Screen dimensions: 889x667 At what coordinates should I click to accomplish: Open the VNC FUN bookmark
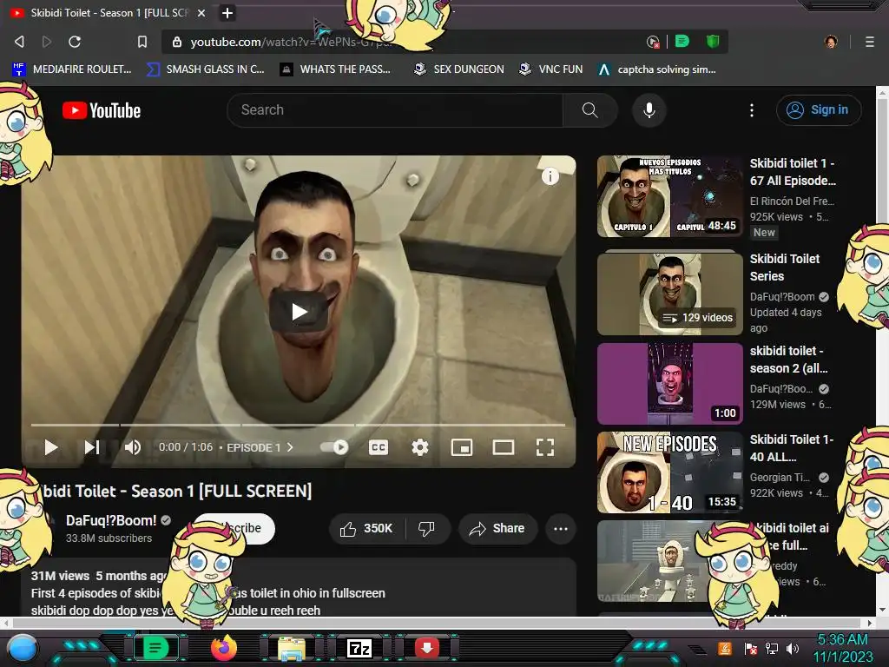pos(551,69)
